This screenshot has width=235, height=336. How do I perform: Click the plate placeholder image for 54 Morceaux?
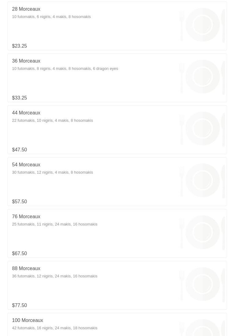[x=202, y=181]
